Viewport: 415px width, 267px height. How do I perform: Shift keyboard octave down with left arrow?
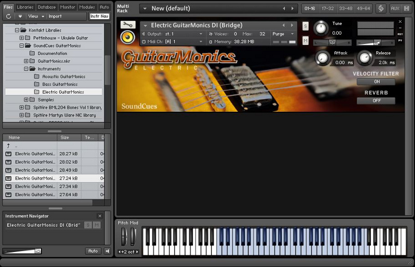[119, 251]
